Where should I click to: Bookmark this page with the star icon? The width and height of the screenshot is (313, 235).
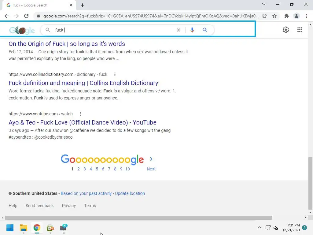274,16
